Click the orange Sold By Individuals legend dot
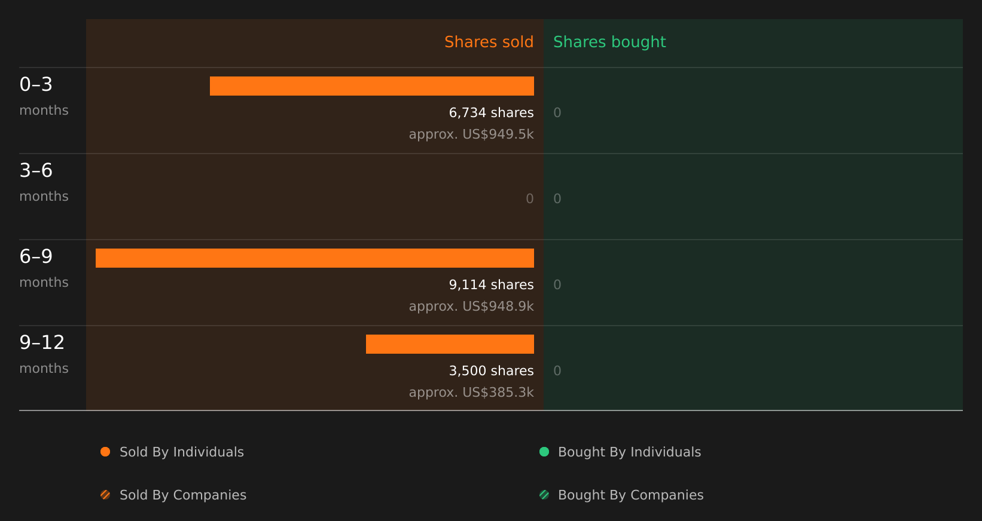This screenshot has height=521, width=982. [105, 452]
